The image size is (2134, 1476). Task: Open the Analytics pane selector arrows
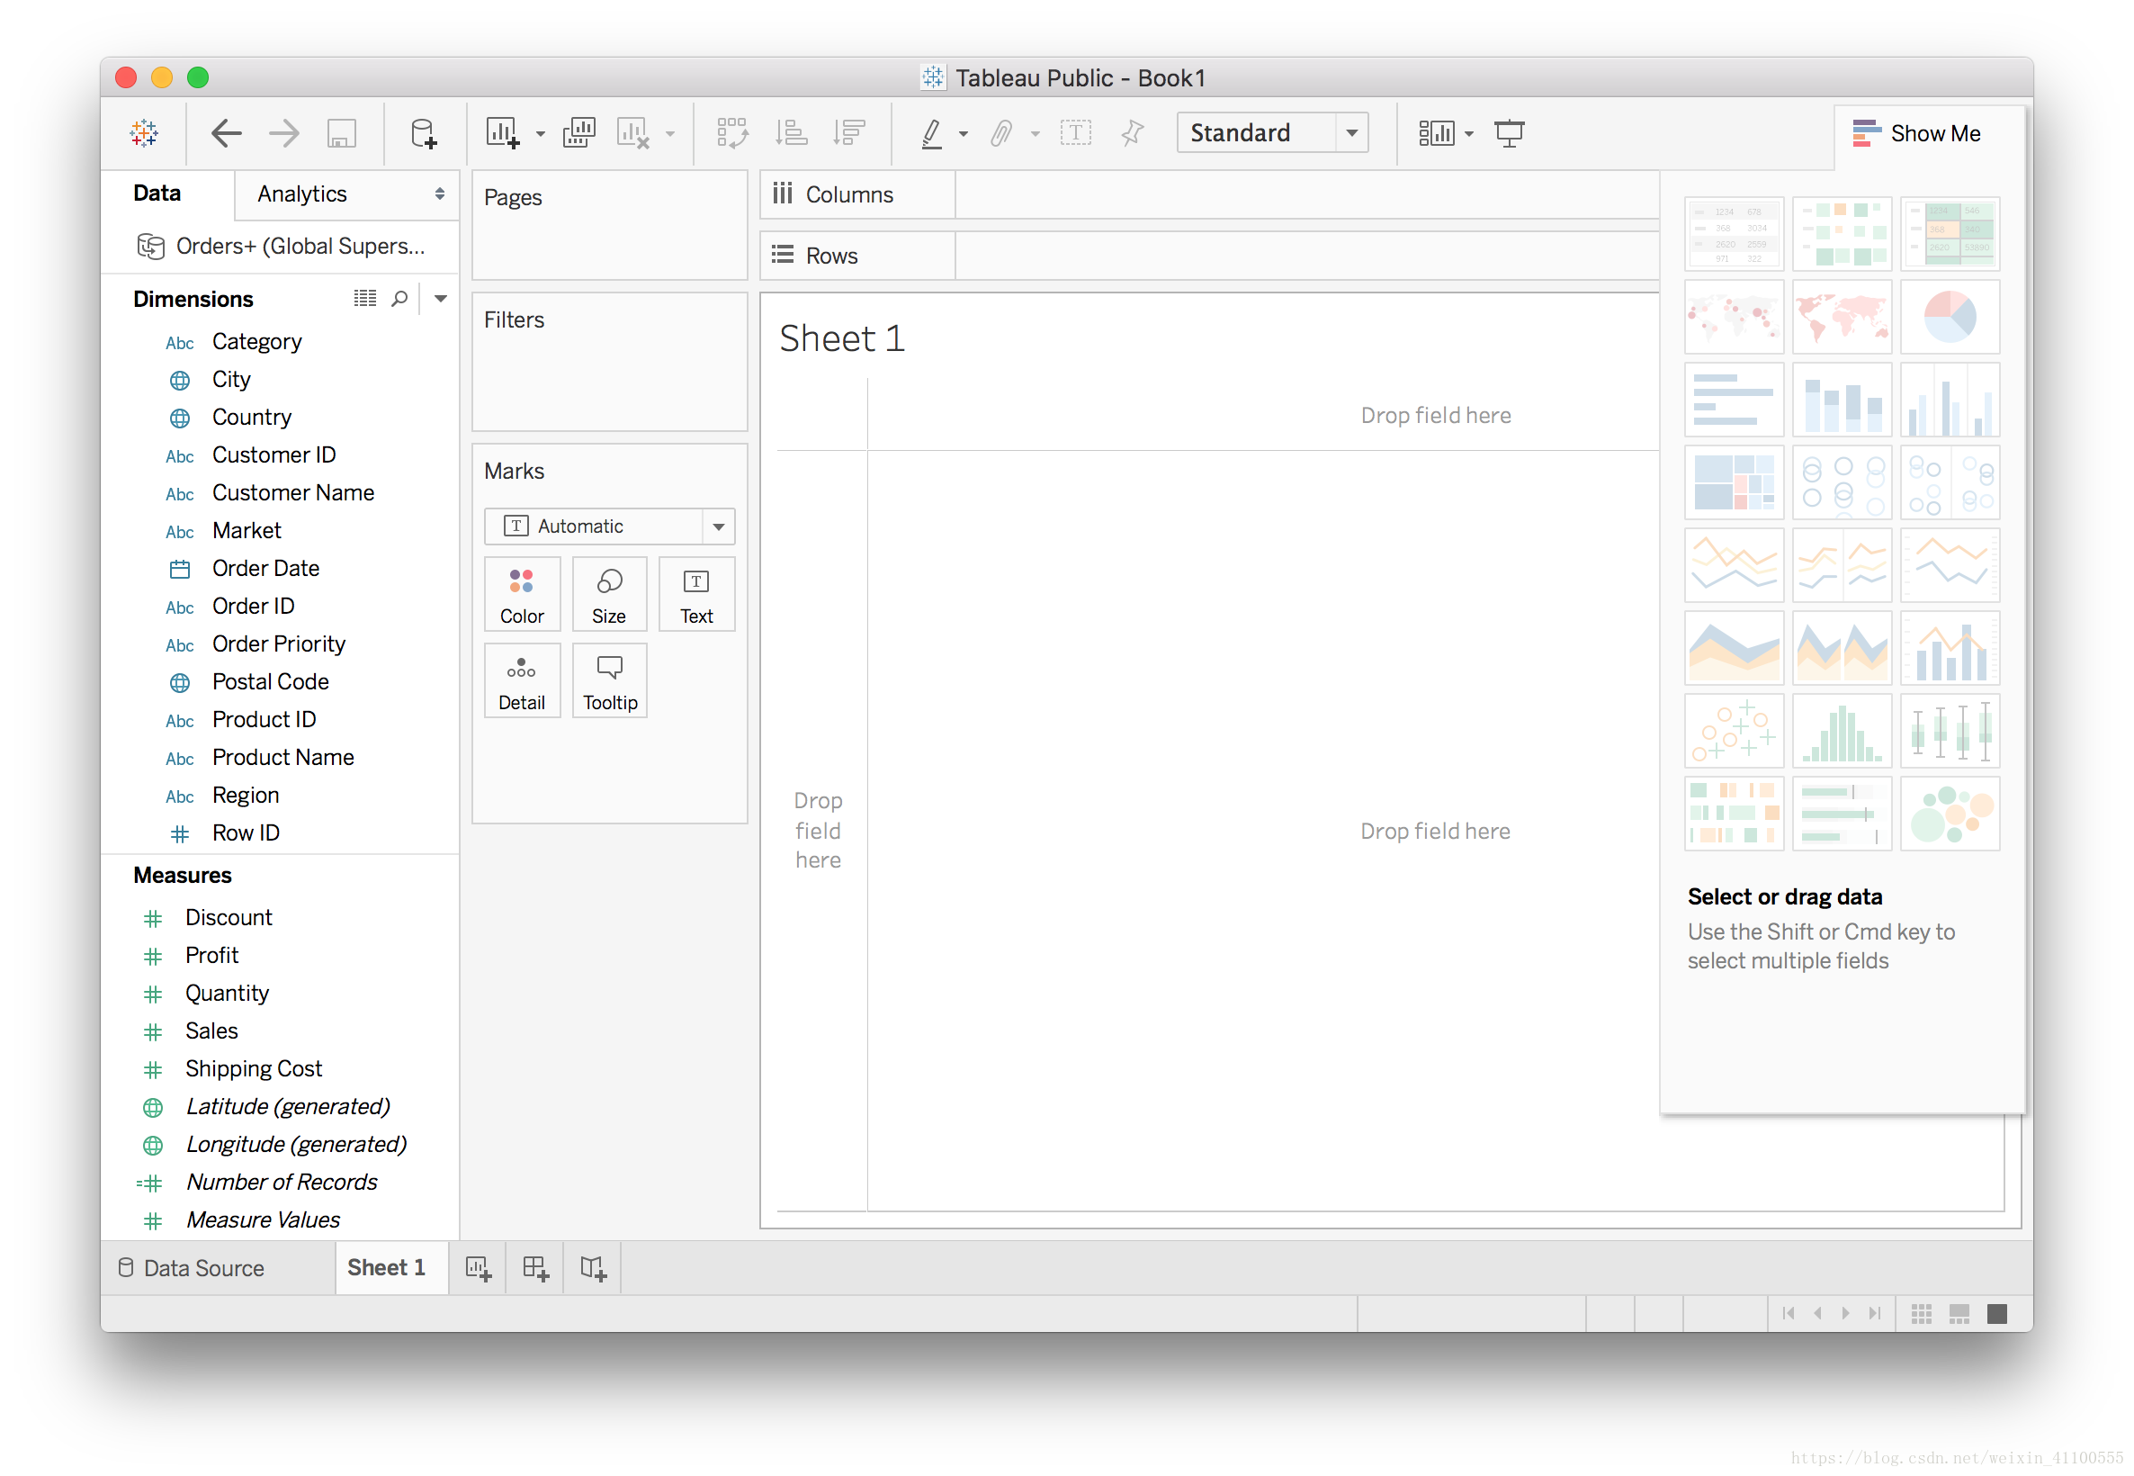pos(440,194)
